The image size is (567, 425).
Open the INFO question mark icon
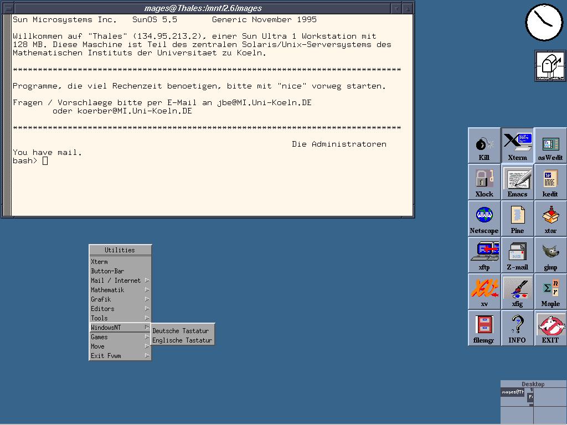[x=517, y=328]
